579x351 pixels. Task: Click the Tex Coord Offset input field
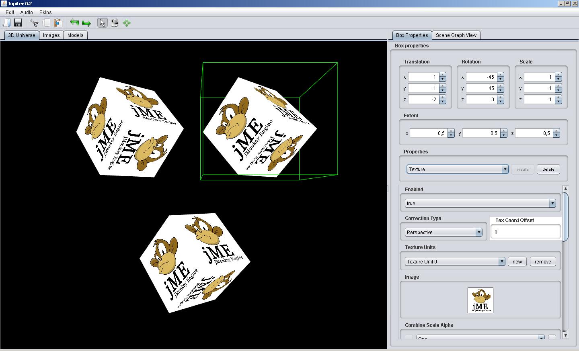(x=526, y=232)
